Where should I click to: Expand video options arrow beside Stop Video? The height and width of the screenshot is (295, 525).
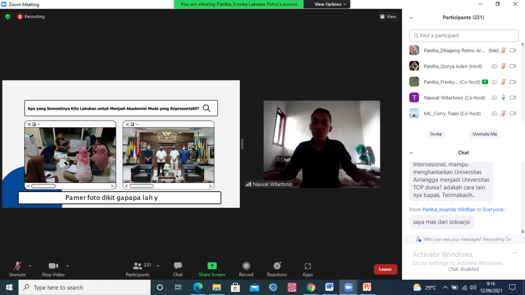[68, 266]
